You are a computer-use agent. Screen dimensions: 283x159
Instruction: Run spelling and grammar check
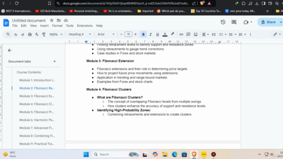[x=37, y=34]
